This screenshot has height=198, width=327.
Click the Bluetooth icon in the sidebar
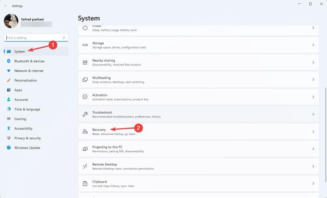(9, 61)
